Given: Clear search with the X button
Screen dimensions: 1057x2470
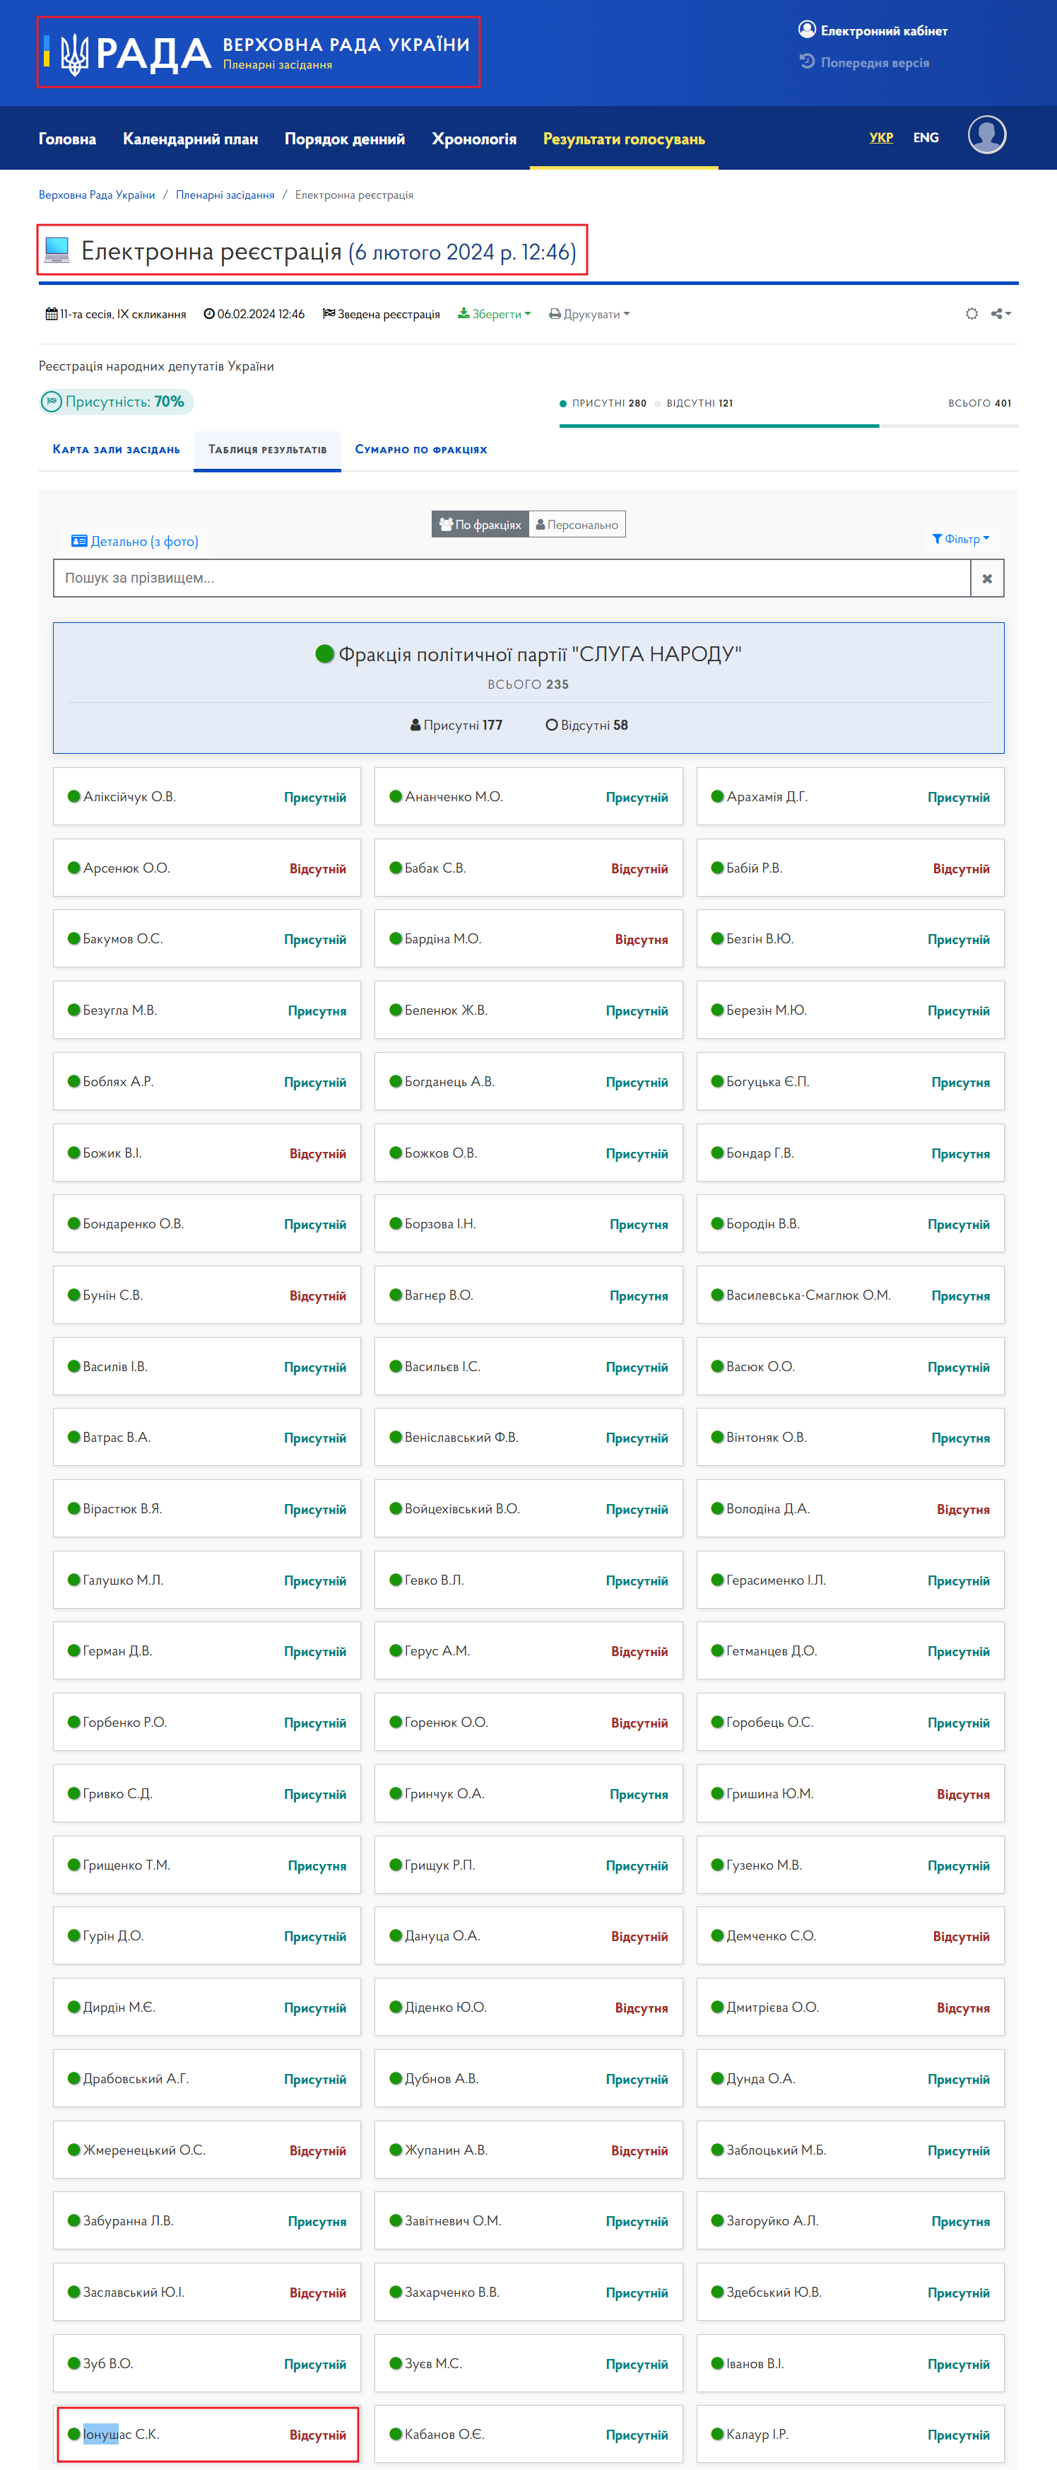Looking at the screenshot, I should click(x=987, y=578).
